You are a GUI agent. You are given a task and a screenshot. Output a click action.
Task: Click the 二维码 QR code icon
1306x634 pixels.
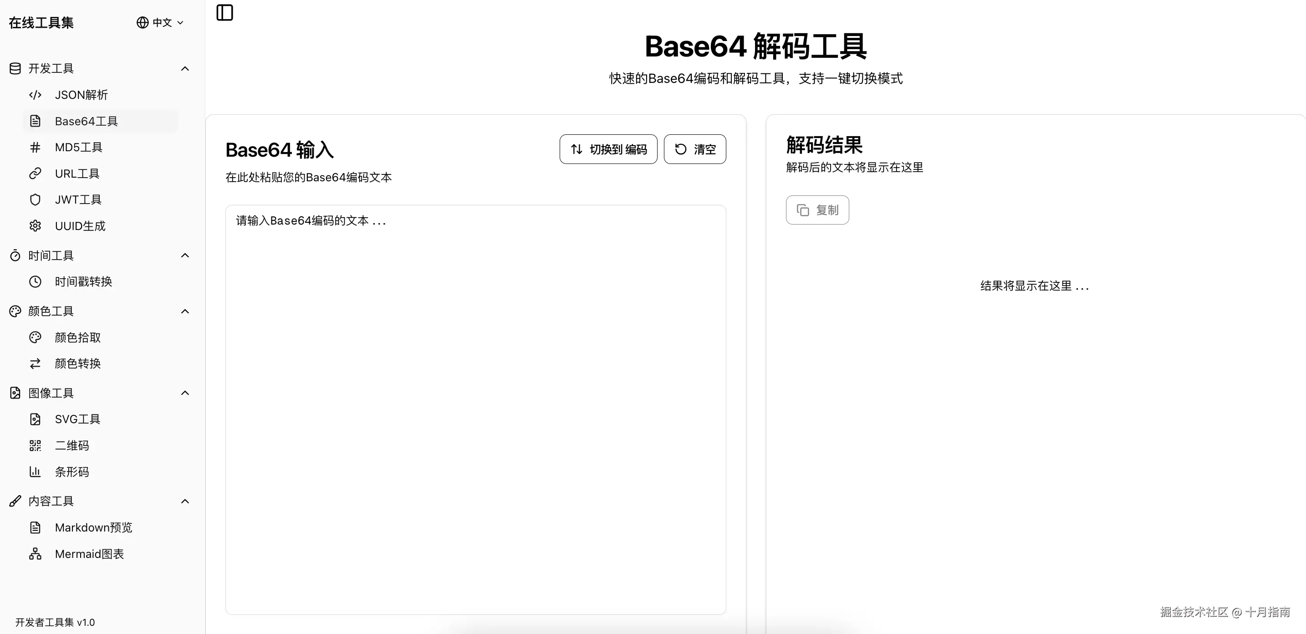pyautogui.click(x=35, y=446)
